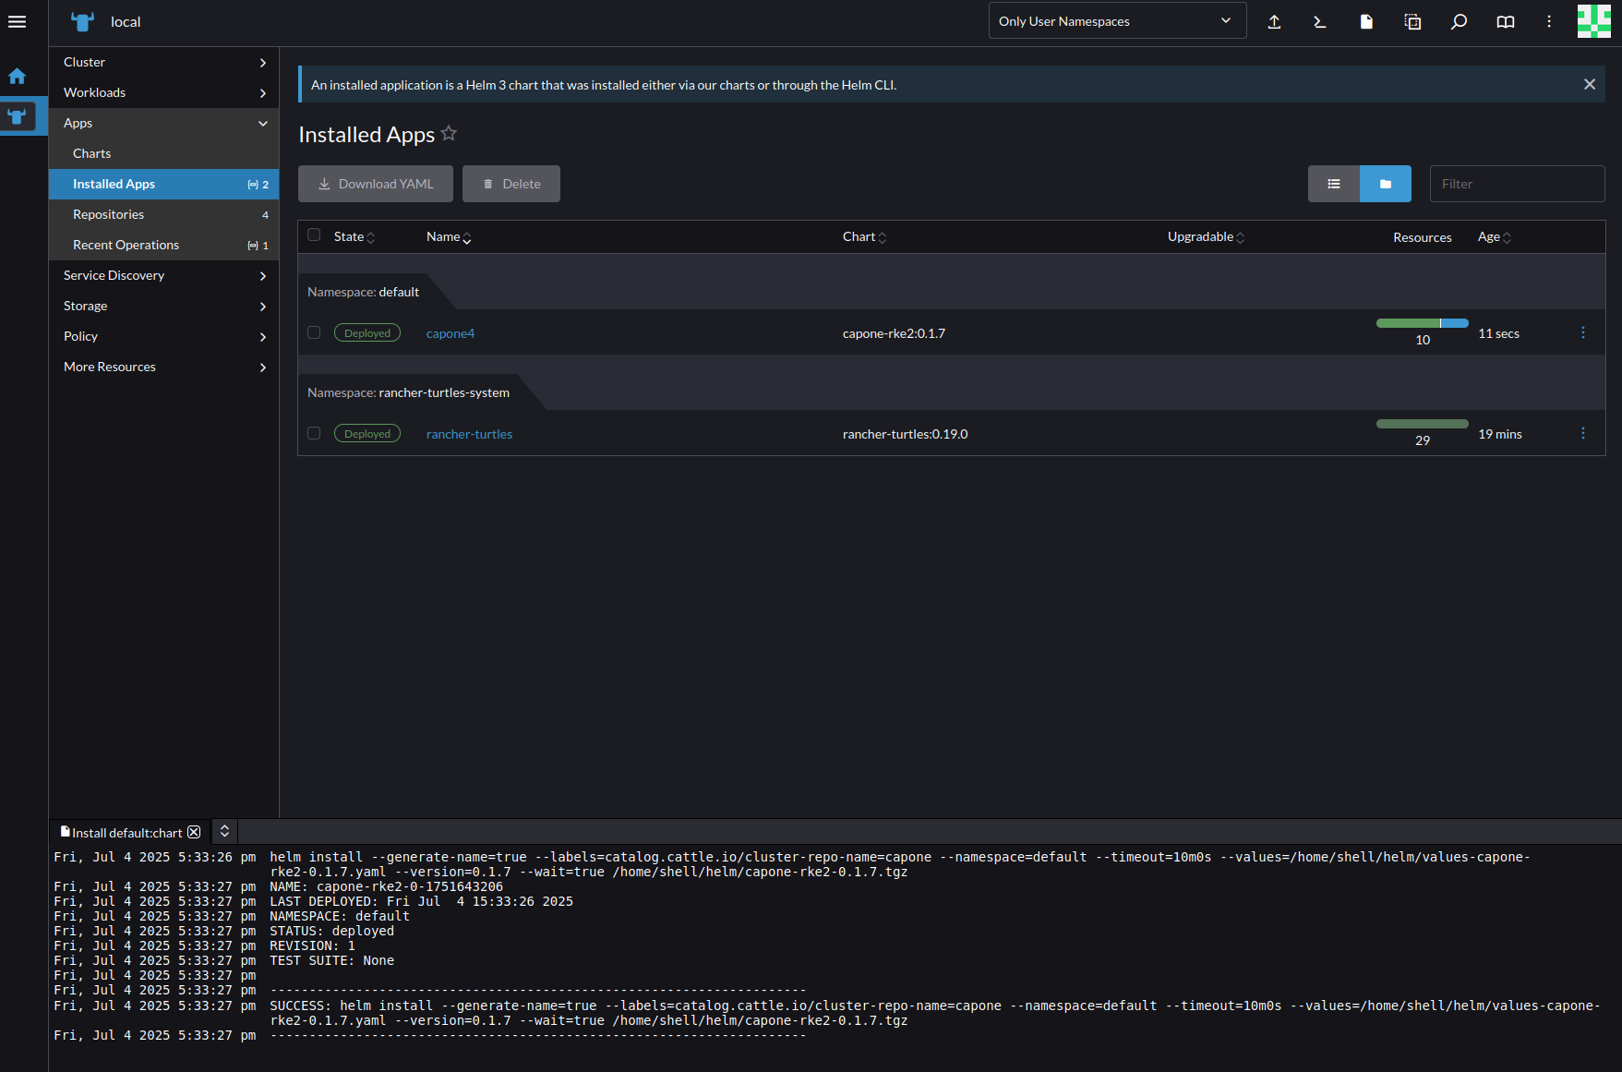The width and height of the screenshot is (1622, 1072).
Task: Switch to group by namespace folder view
Action: click(1386, 184)
